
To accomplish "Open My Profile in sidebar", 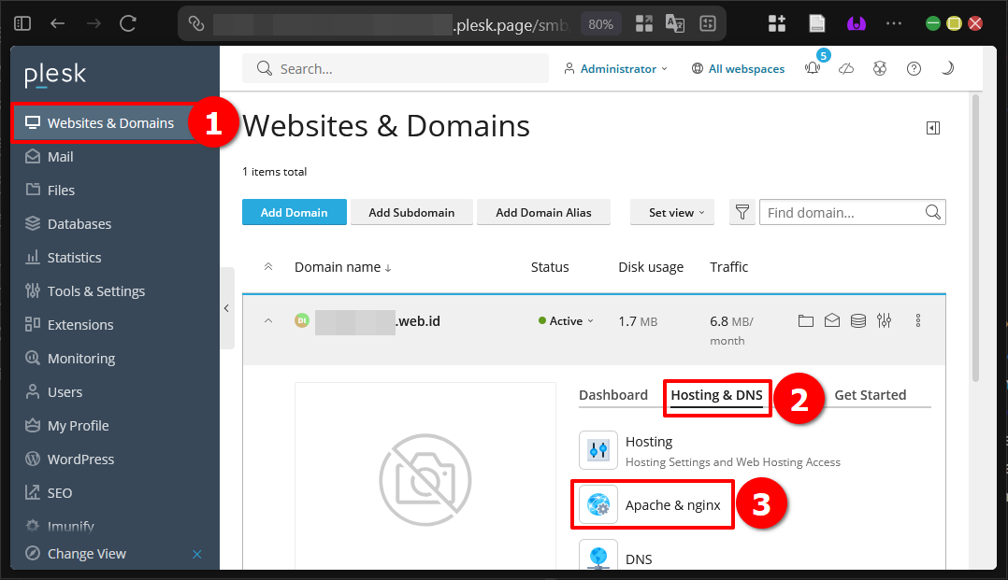I will pos(67,425).
